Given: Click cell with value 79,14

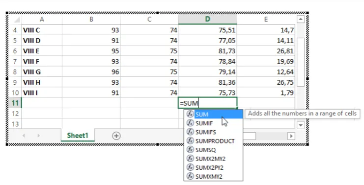Looking at the screenshot, I should pos(207,71).
